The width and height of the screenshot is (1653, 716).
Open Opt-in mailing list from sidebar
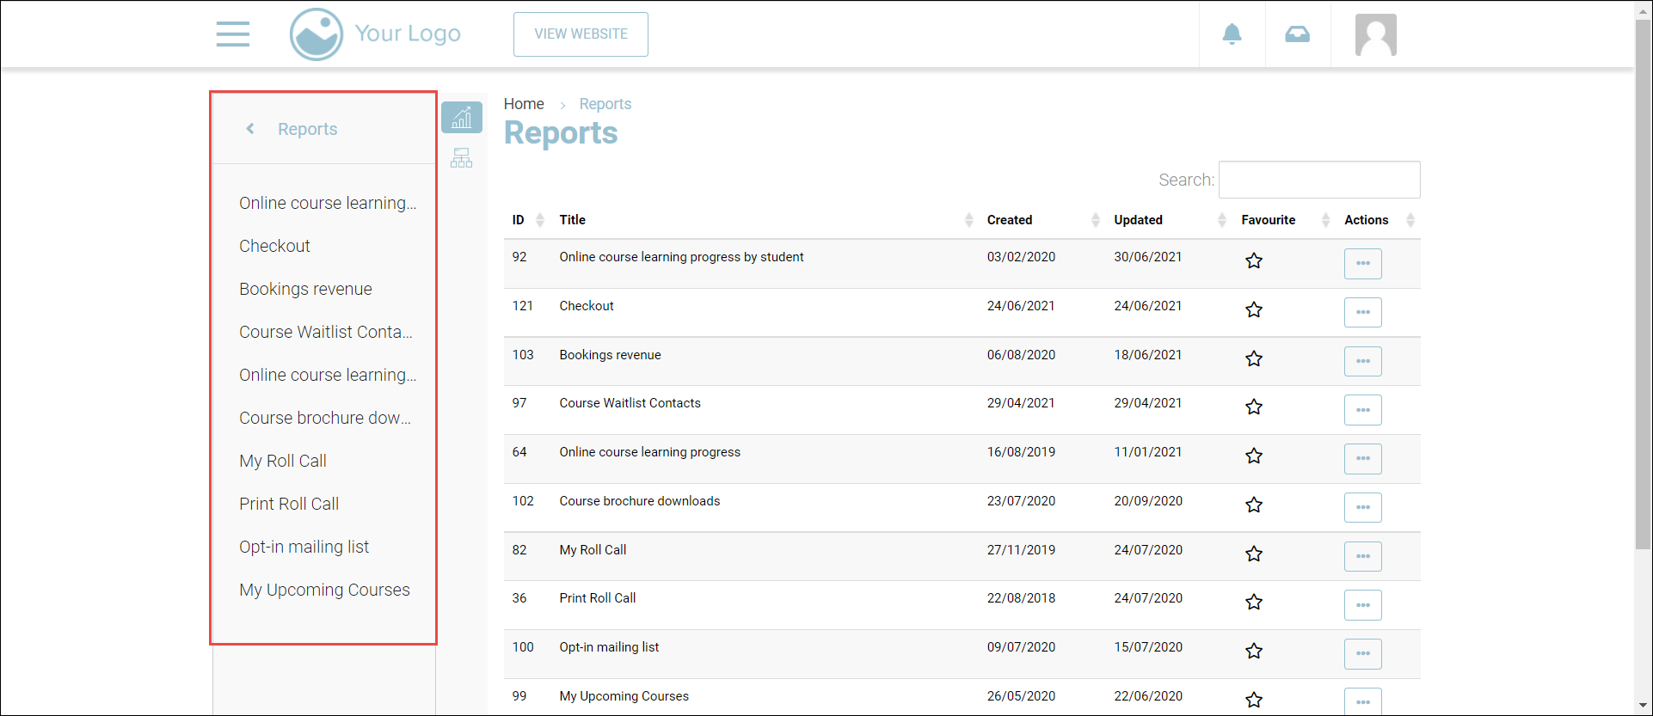pos(304,547)
